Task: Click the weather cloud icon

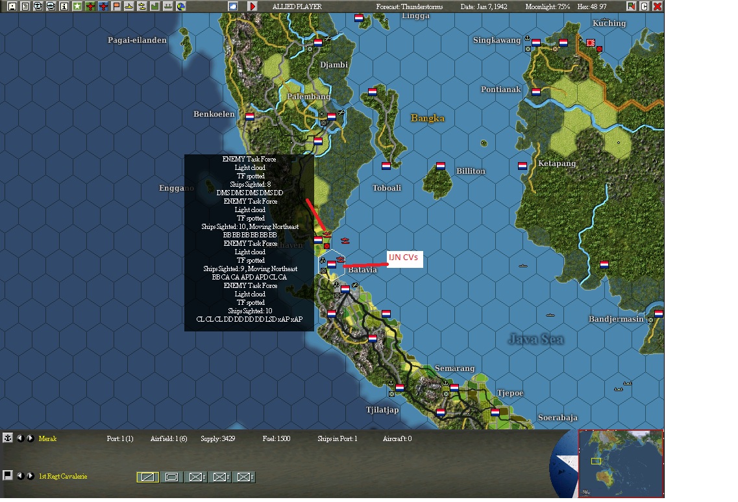Action: [x=233, y=6]
